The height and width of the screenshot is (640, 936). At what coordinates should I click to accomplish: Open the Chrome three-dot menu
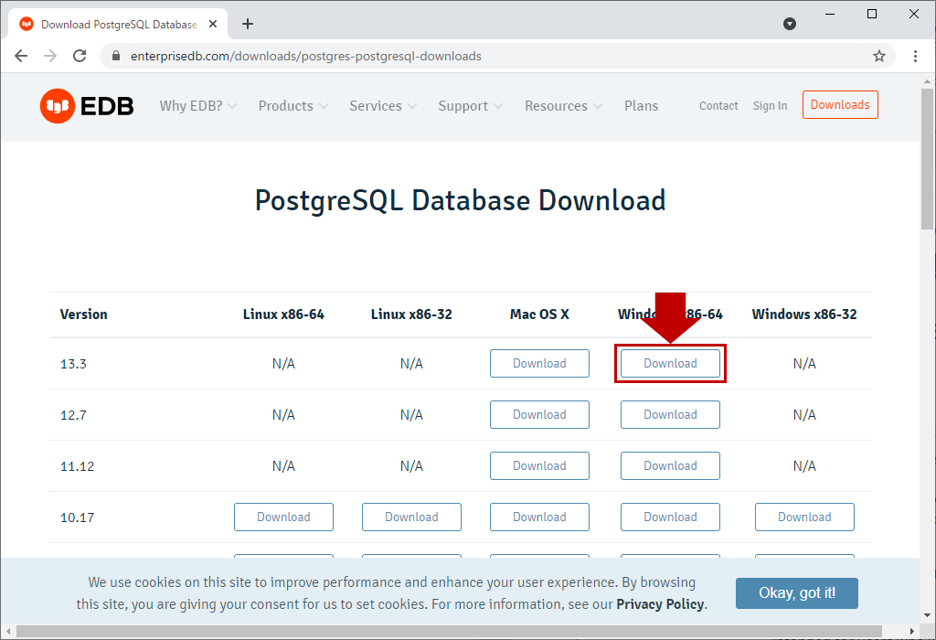click(x=915, y=56)
